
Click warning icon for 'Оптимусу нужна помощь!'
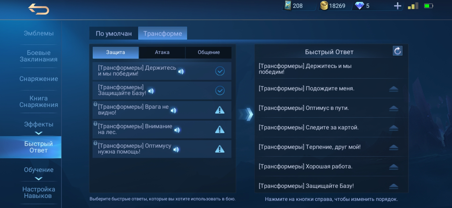click(220, 149)
